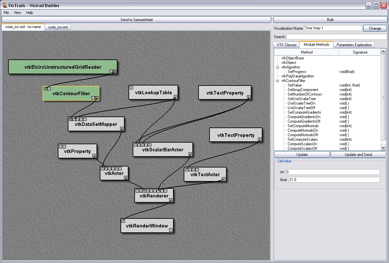Select the vtkElcircUnstructuredGridReader module
Screen dimensions: 389x263
click(x=63, y=67)
